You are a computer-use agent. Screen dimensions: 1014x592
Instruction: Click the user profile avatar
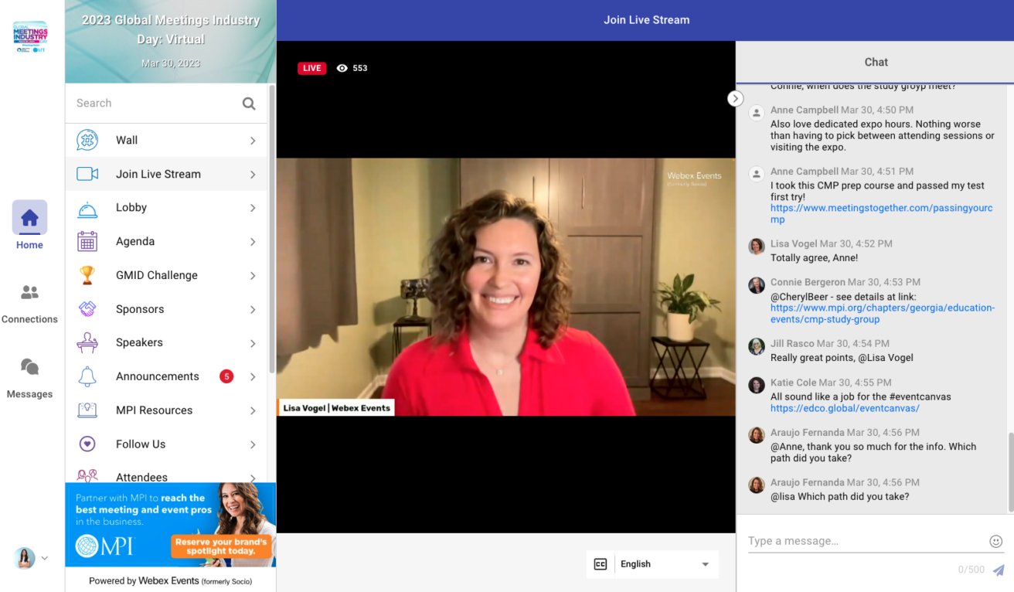pos(25,558)
